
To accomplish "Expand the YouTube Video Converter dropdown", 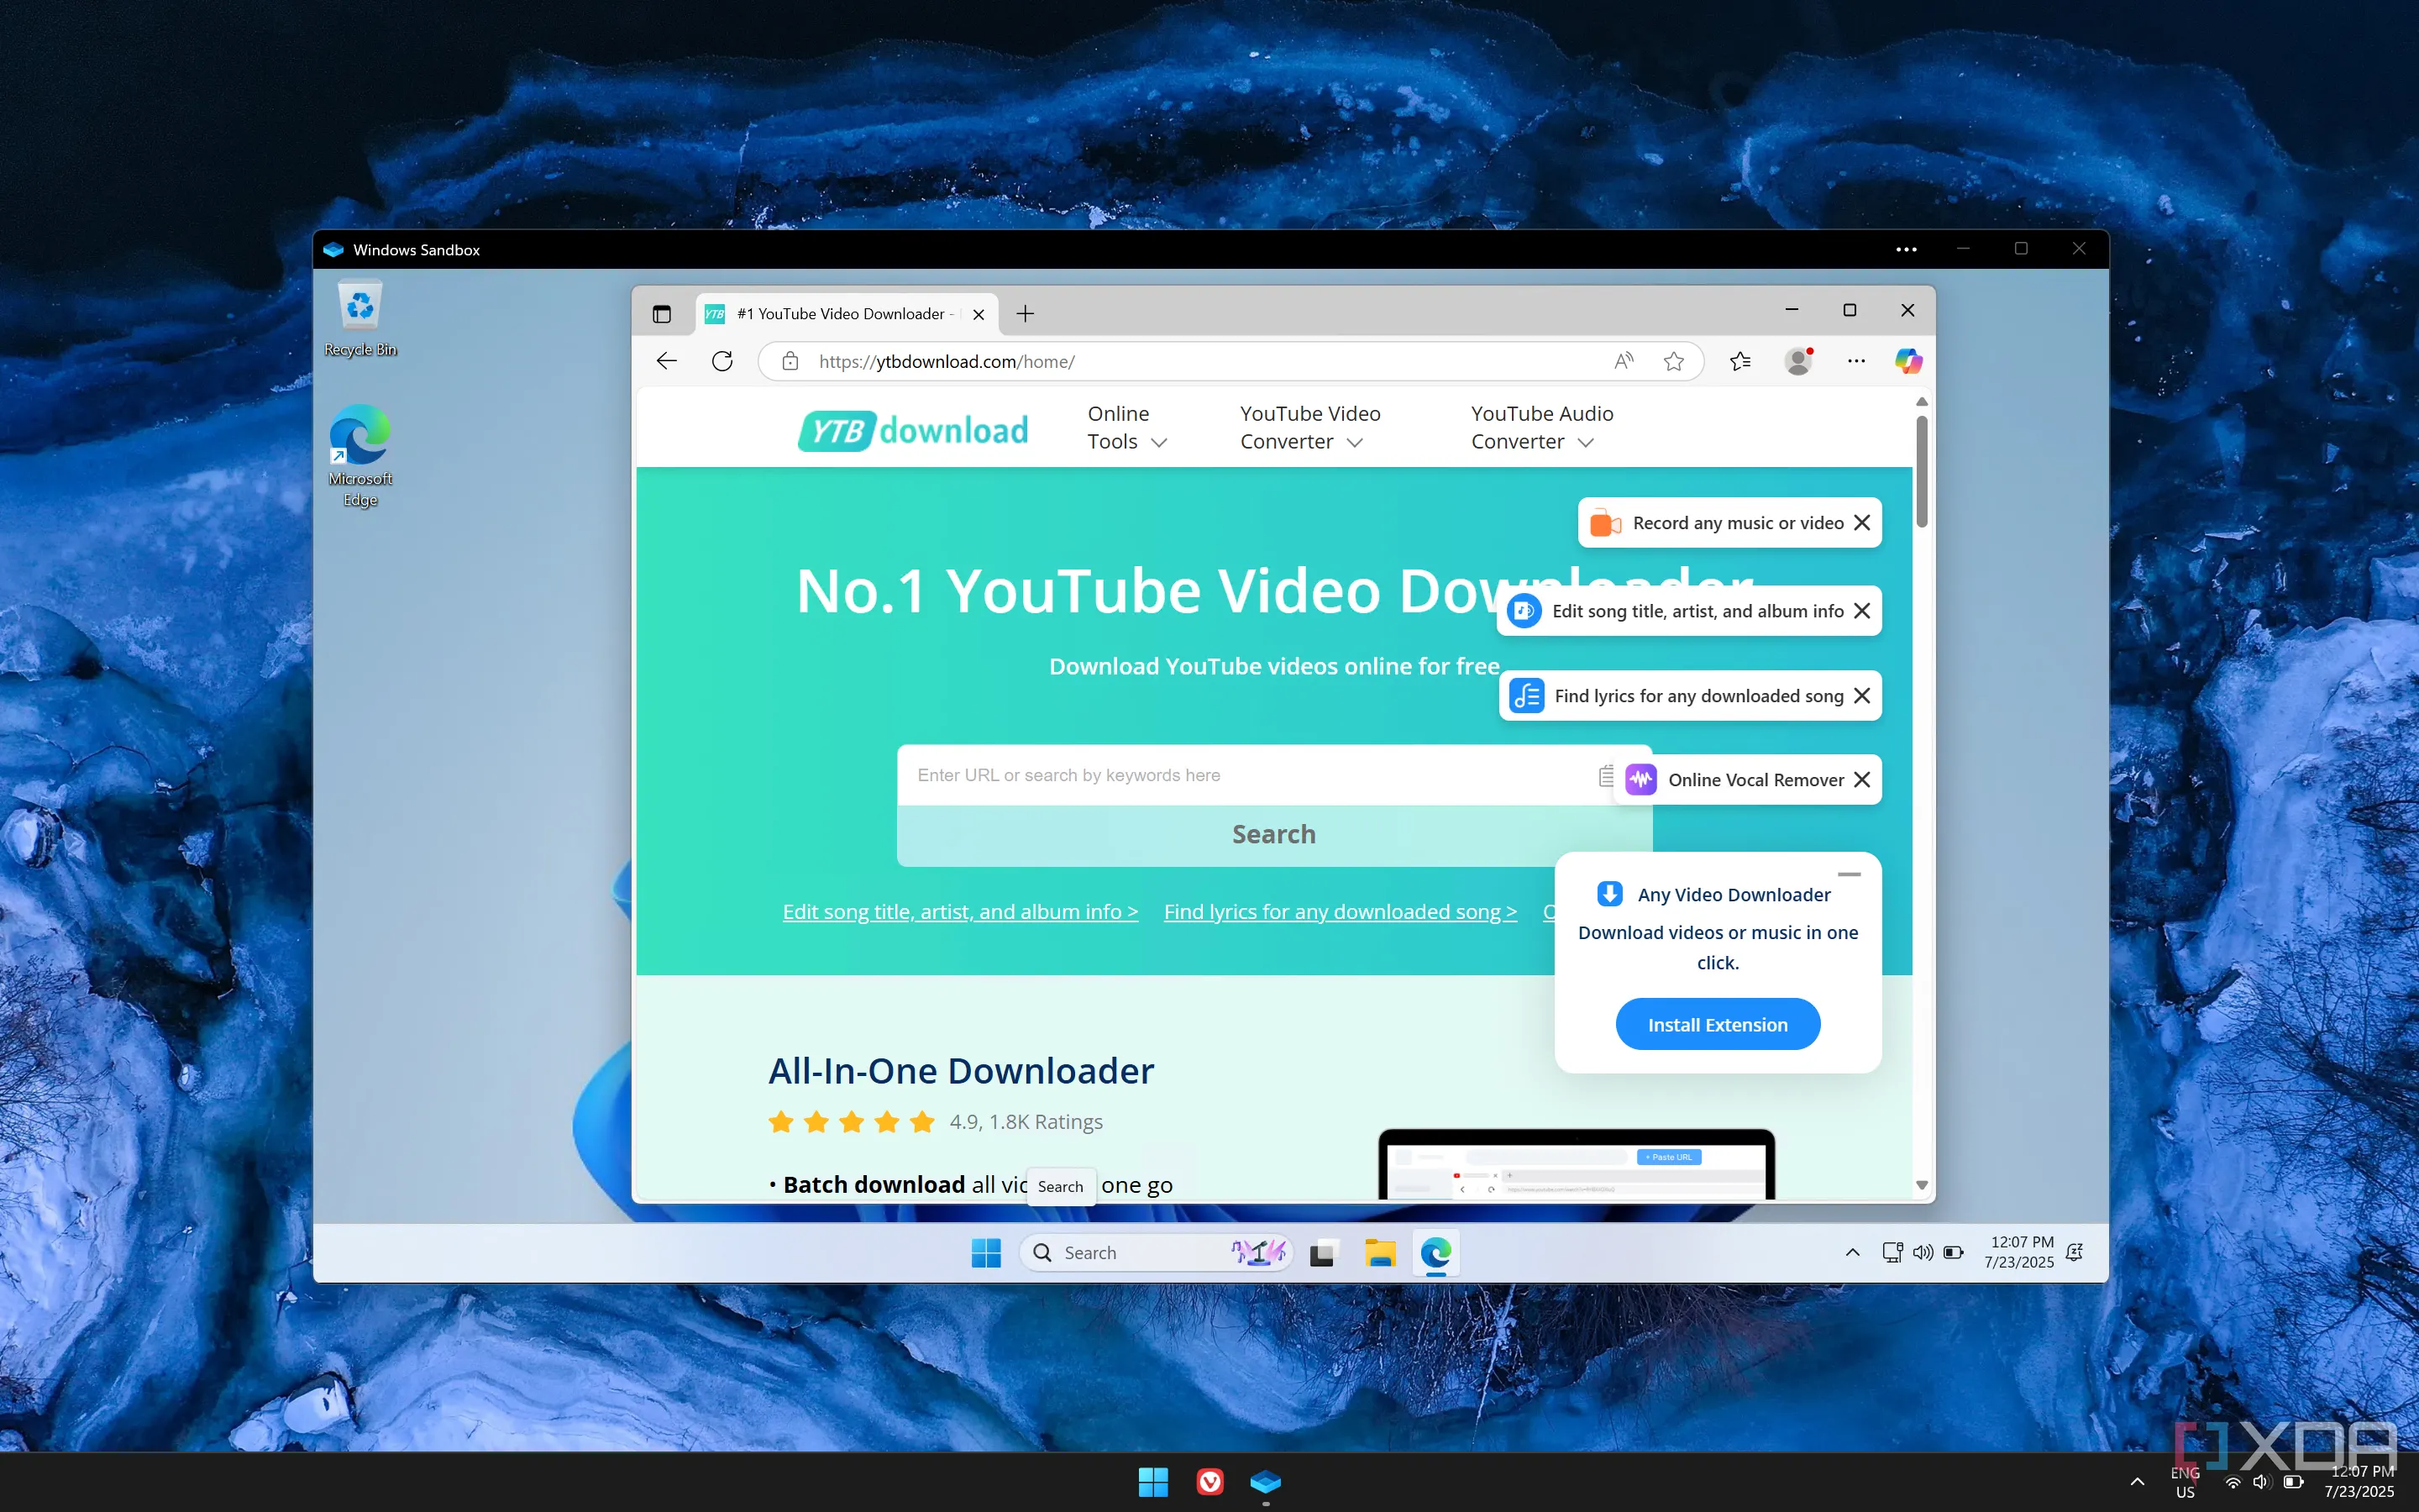I will click(1310, 428).
